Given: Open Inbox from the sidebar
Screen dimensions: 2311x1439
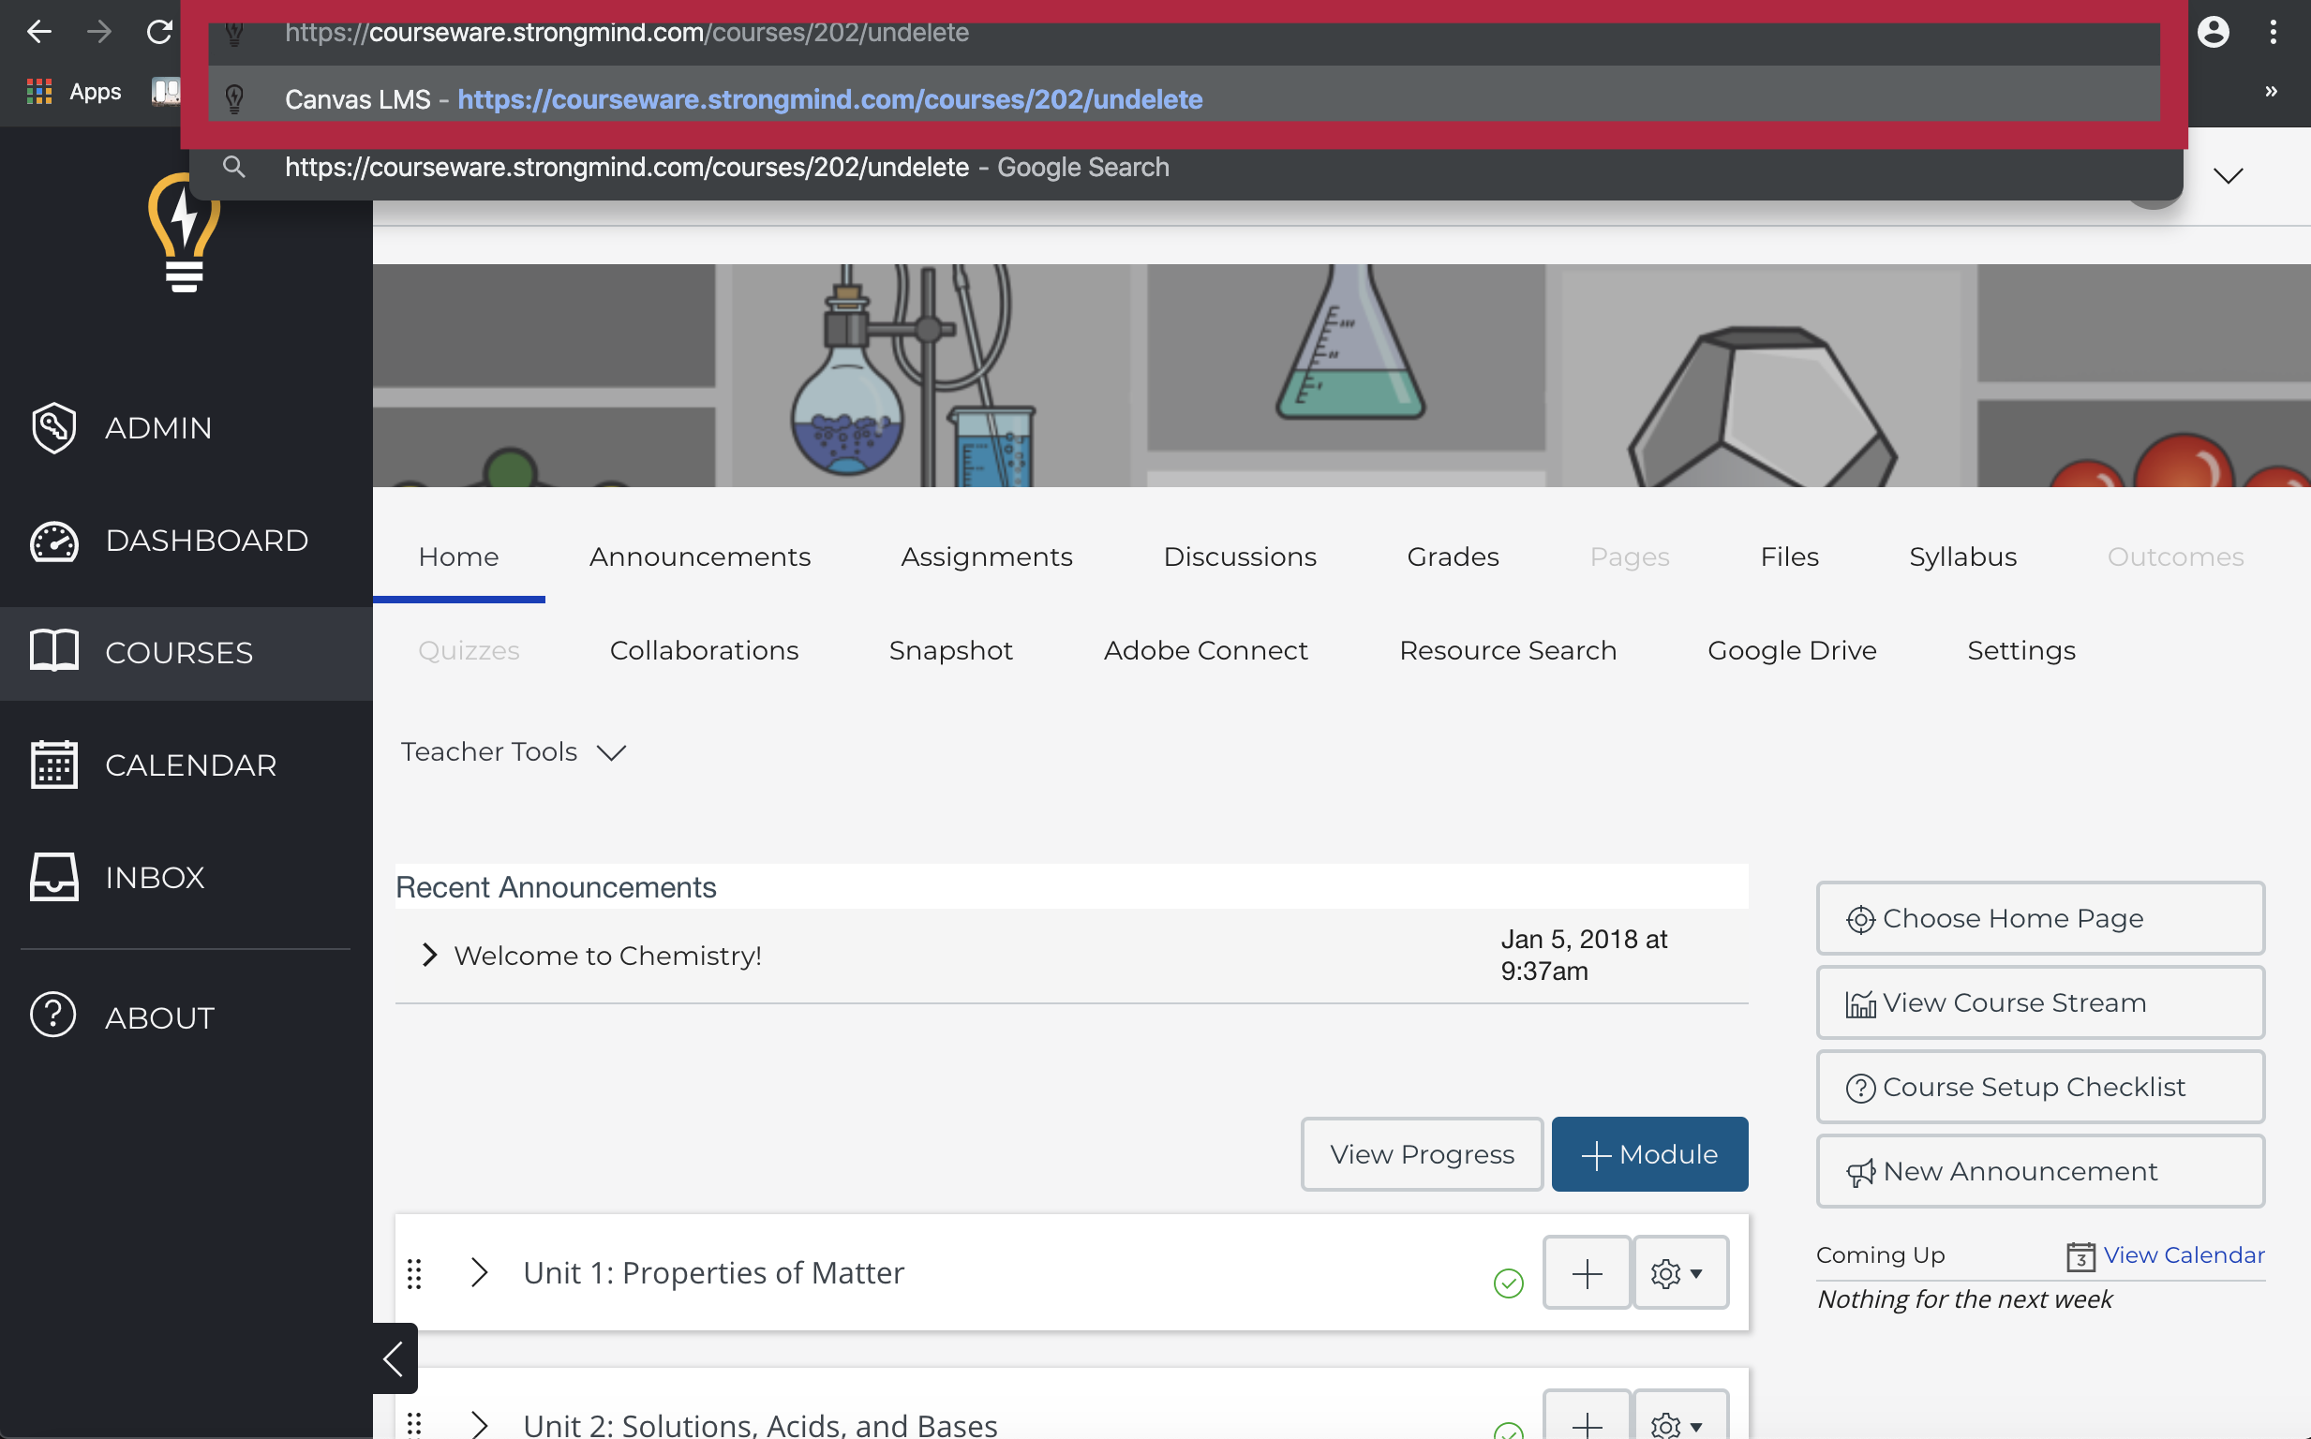Looking at the screenshot, I should pyautogui.click(x=186, y=878).
